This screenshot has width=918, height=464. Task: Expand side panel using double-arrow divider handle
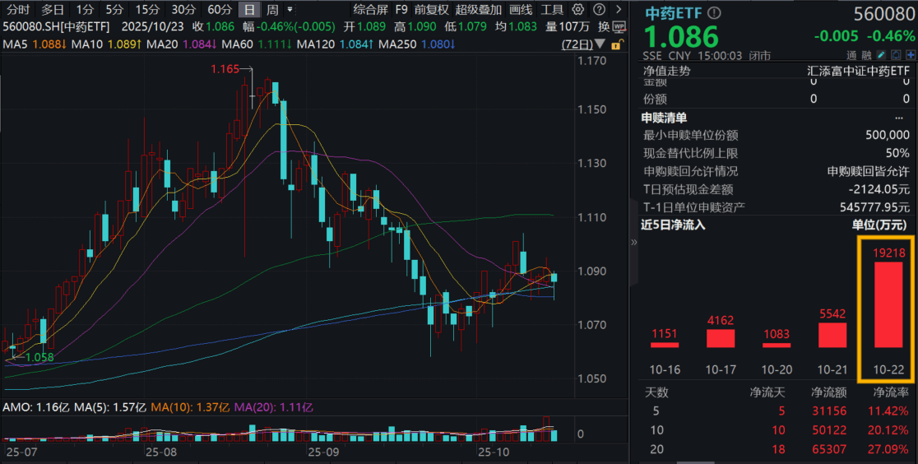tap(633, 242)
